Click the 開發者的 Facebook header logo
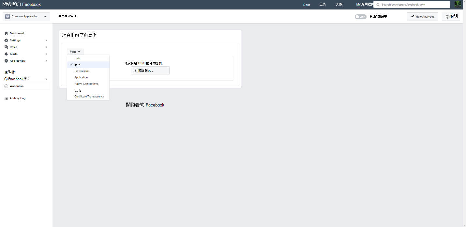Viewport: 466px width, 227px height. (x=22, y=4)
